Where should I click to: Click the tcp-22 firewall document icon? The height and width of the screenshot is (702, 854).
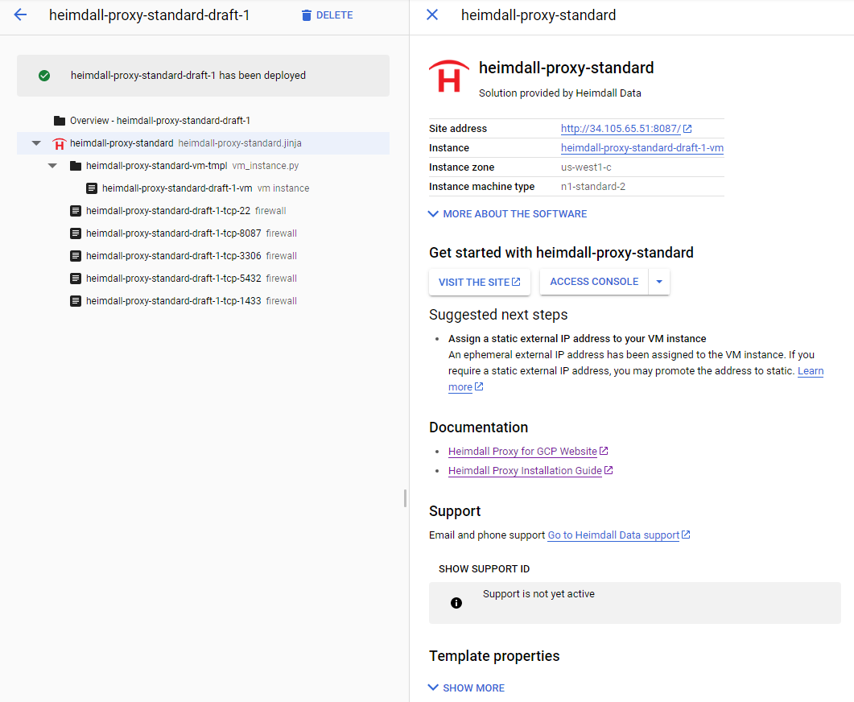click(x=76, y=211)
